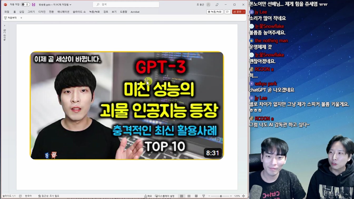Click the purple save disk icon

point(33,4)
